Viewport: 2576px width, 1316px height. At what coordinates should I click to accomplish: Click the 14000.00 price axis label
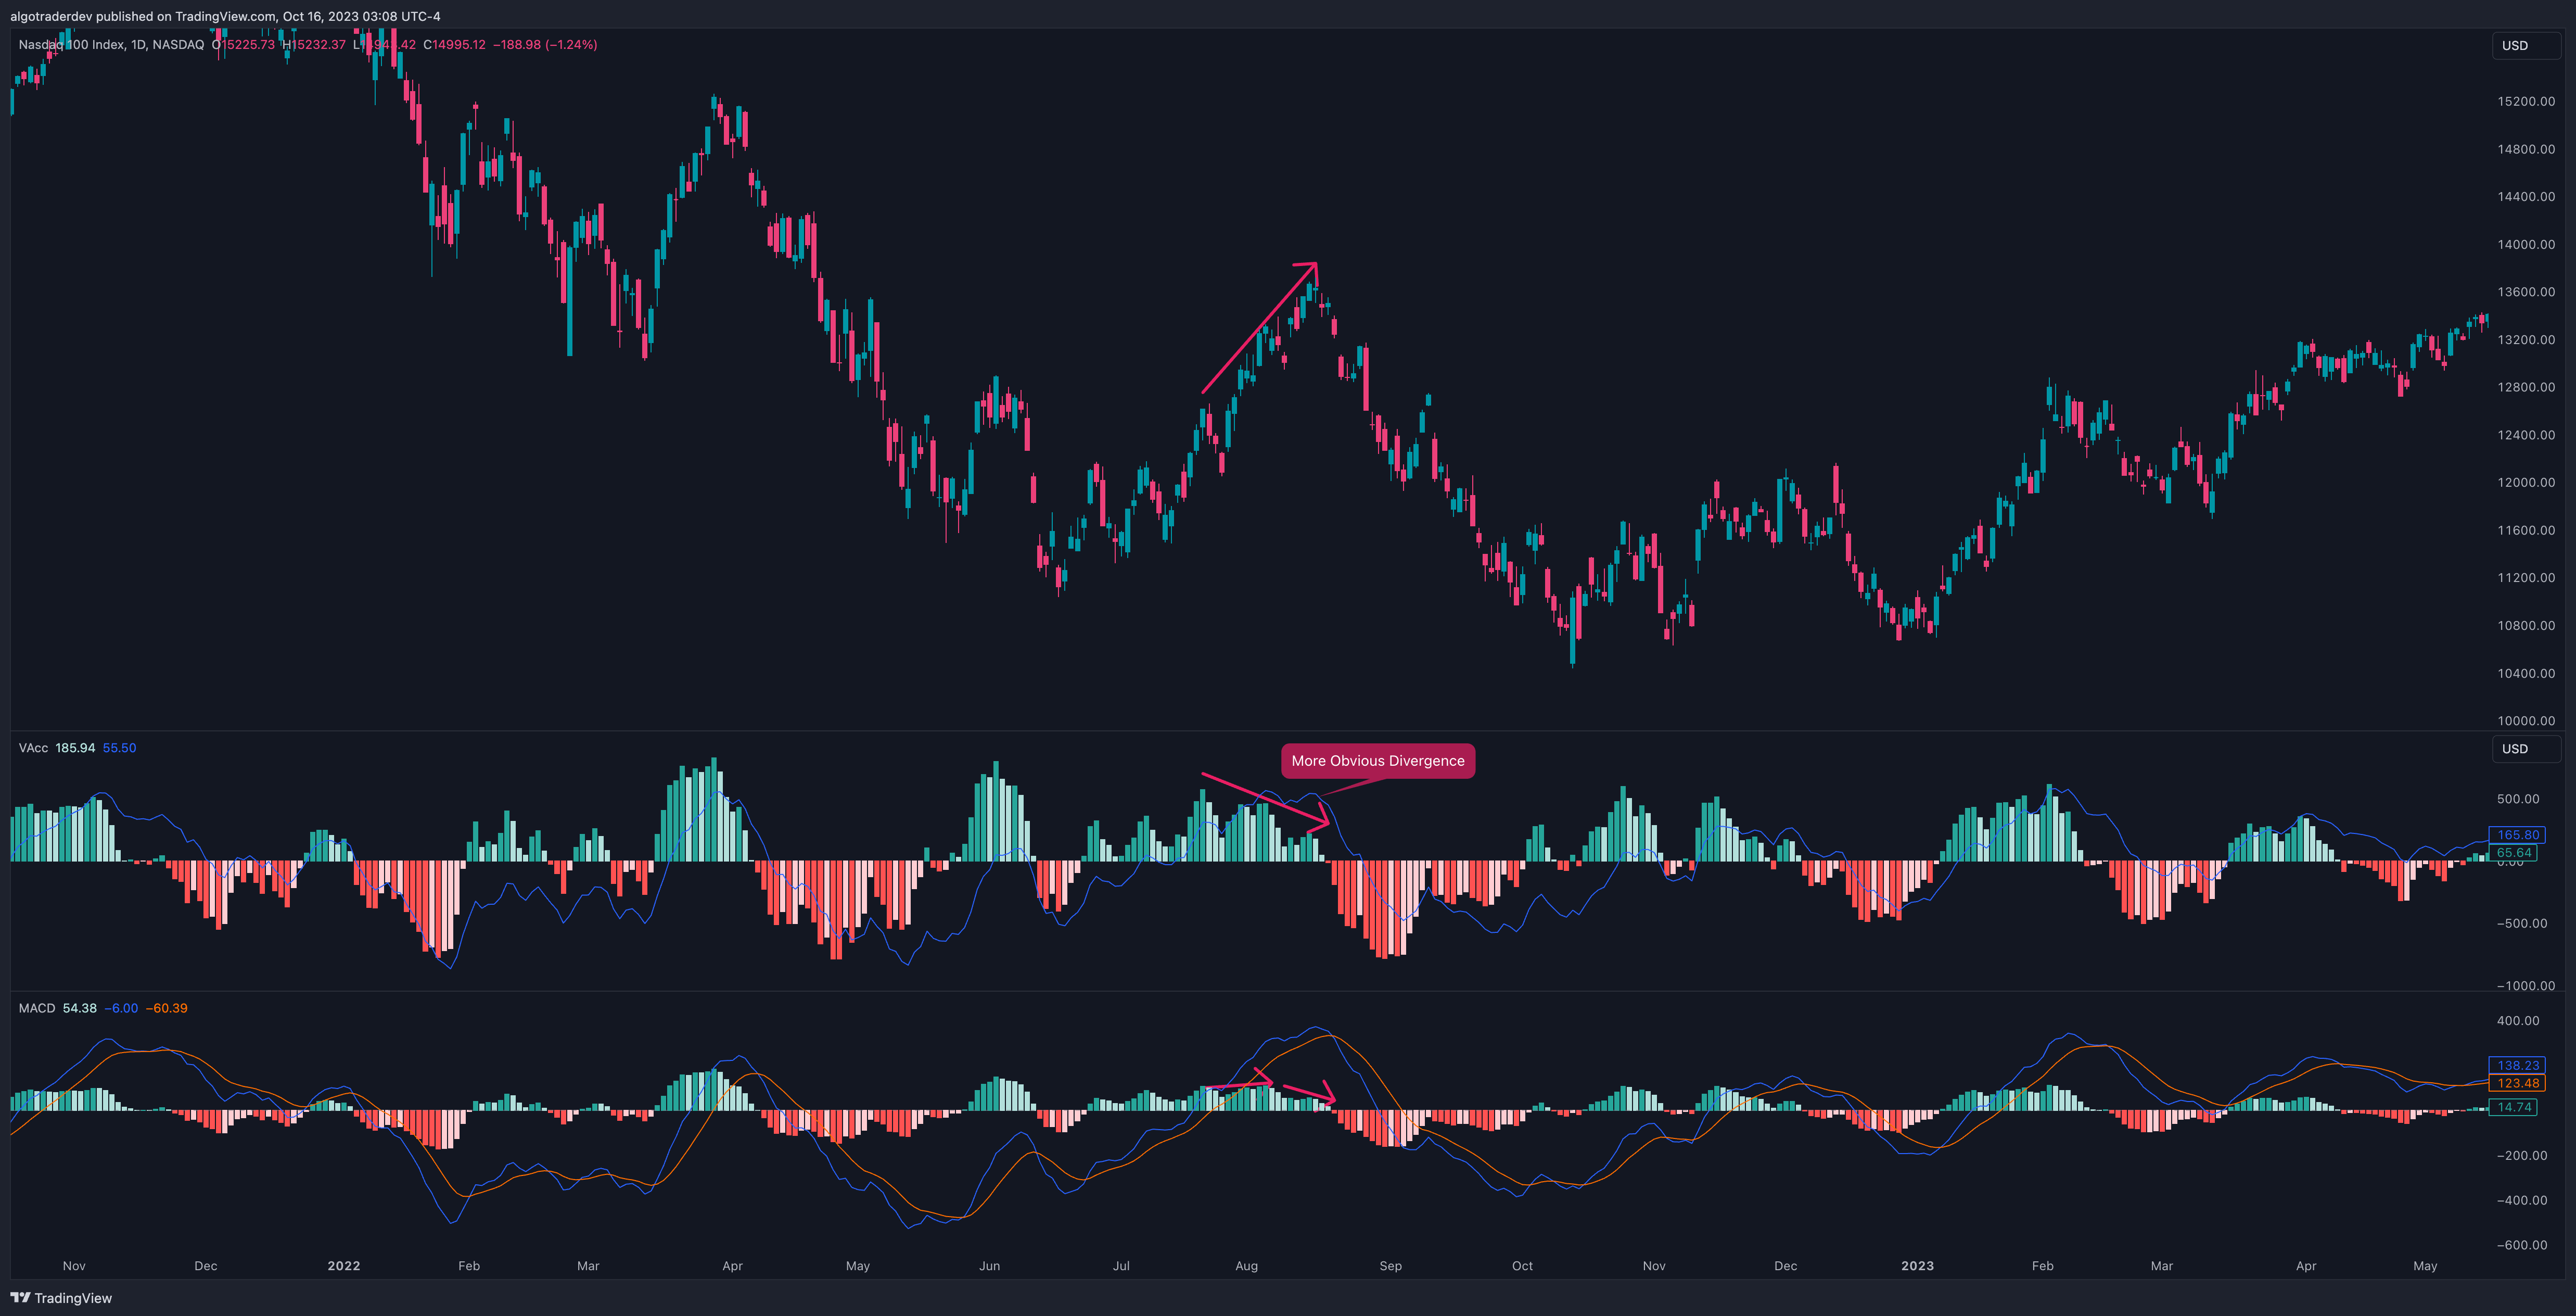click(2525, 245)
